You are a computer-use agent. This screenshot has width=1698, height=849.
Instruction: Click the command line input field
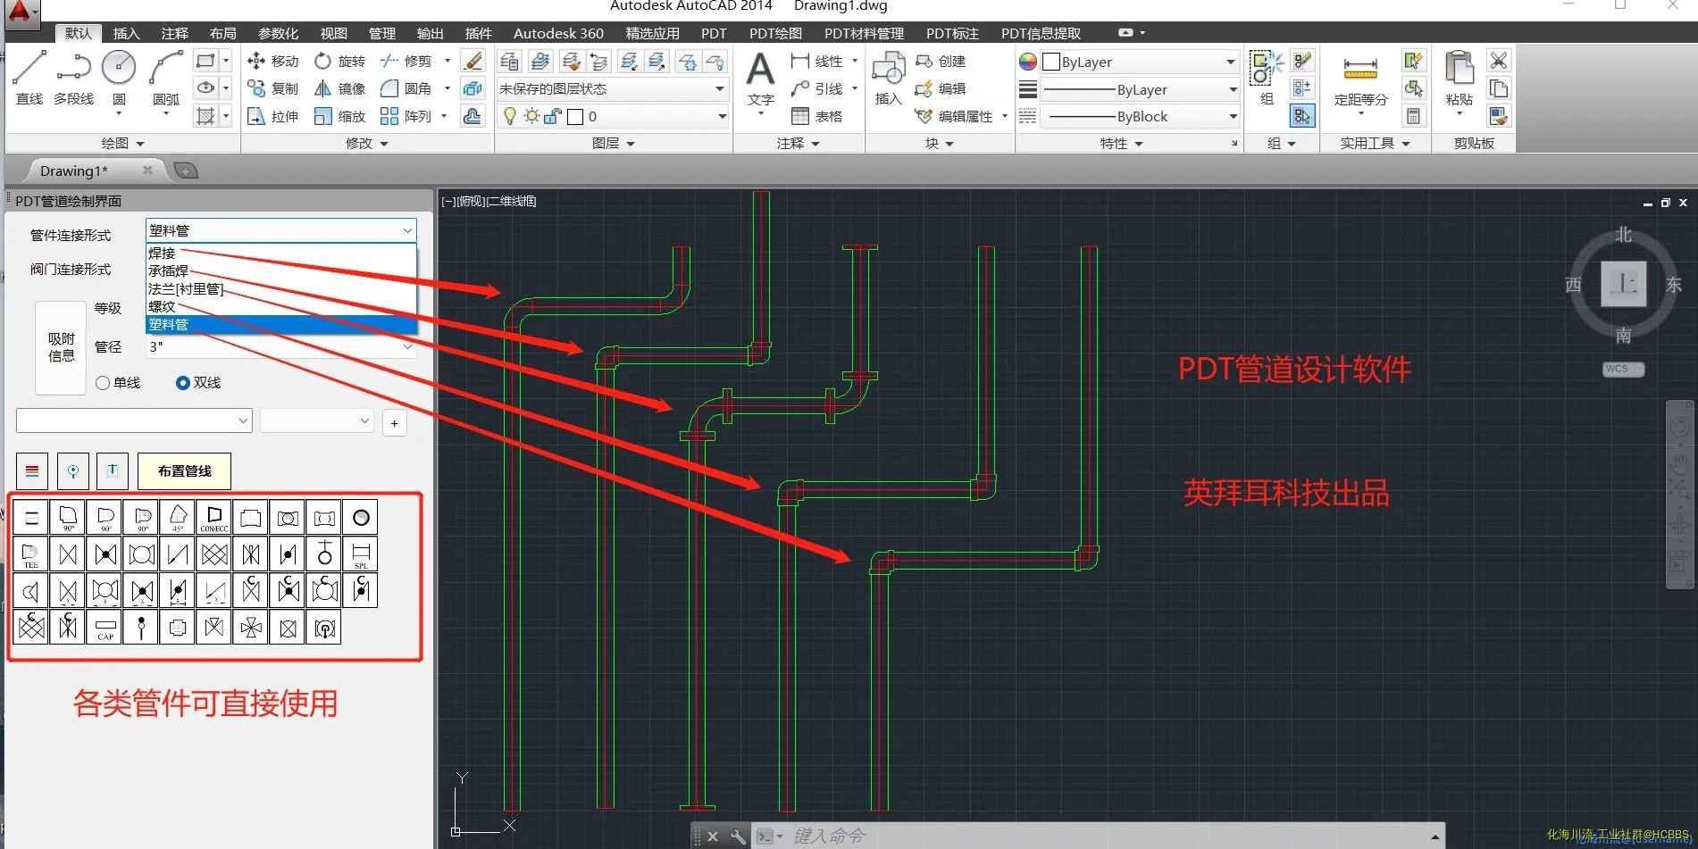click(x=1099, y=836)
